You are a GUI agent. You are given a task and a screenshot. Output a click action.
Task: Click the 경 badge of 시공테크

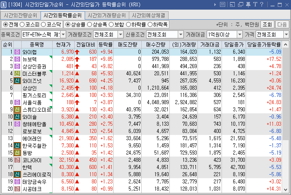(x=17, y=189)
